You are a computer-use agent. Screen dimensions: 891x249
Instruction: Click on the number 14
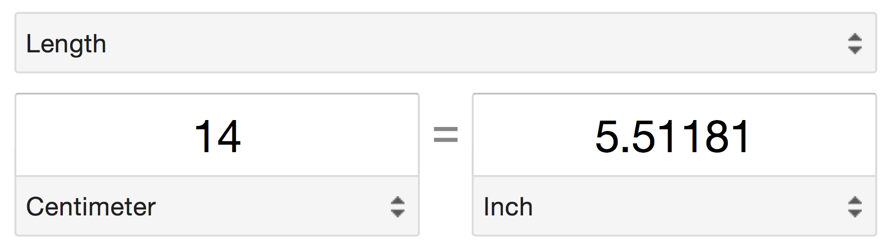[218, 136]
